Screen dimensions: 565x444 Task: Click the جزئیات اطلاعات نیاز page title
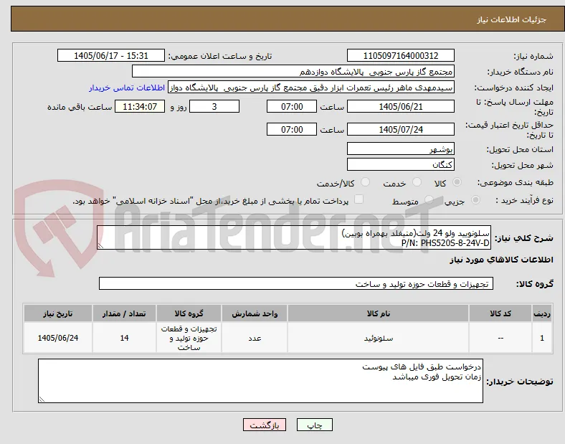pyautogui.click(x=512, y=19)
